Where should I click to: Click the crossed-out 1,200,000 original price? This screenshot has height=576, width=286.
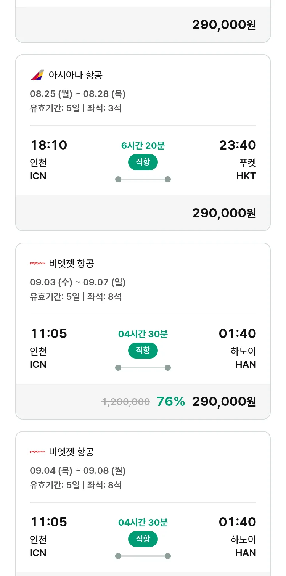[x=126, y=402]
